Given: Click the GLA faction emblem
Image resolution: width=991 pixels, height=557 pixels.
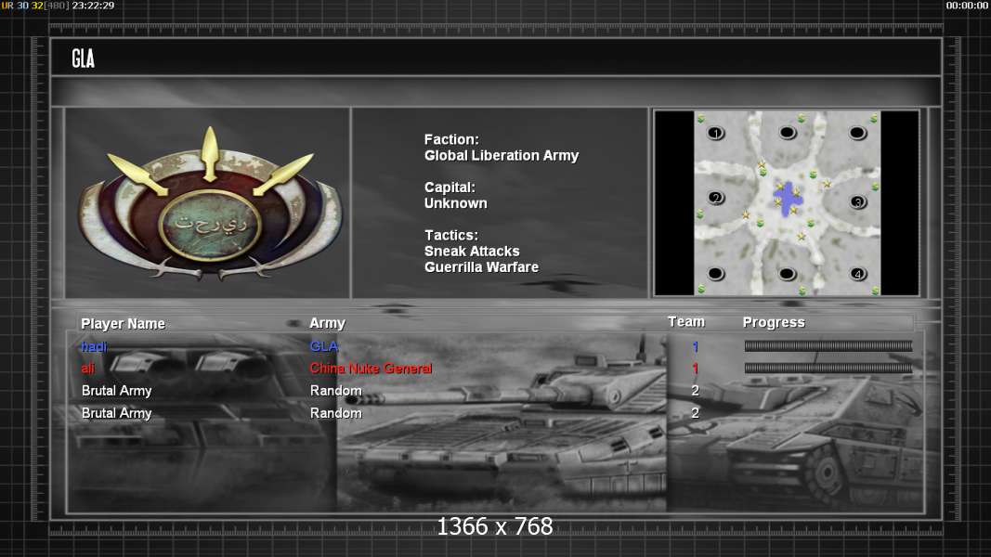Looking at the screenshot, I should (x=210, y=203).
